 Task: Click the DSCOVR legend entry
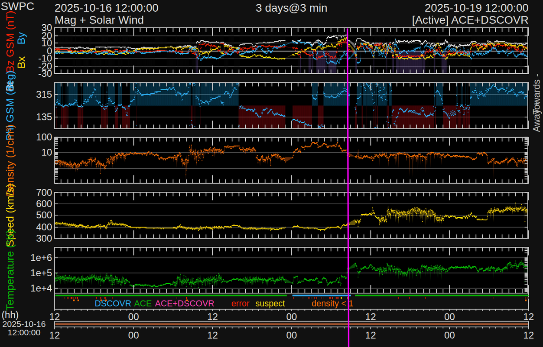pyautogui.click(x=113, y=304)
